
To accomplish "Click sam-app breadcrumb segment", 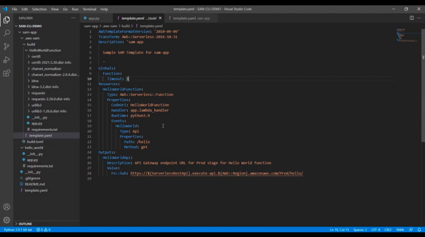I will 91,26.
